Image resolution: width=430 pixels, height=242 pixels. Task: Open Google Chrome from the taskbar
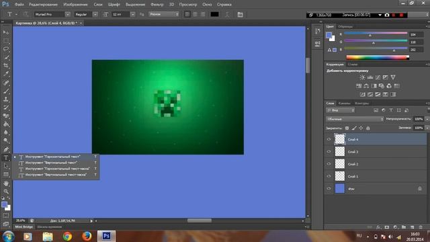click(x=67, y=236)
